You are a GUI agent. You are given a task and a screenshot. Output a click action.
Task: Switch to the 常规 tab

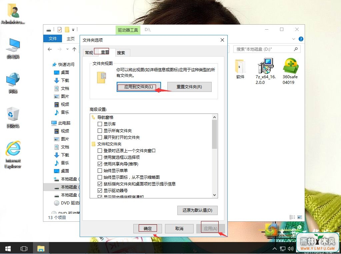click(x=89, y=53)
